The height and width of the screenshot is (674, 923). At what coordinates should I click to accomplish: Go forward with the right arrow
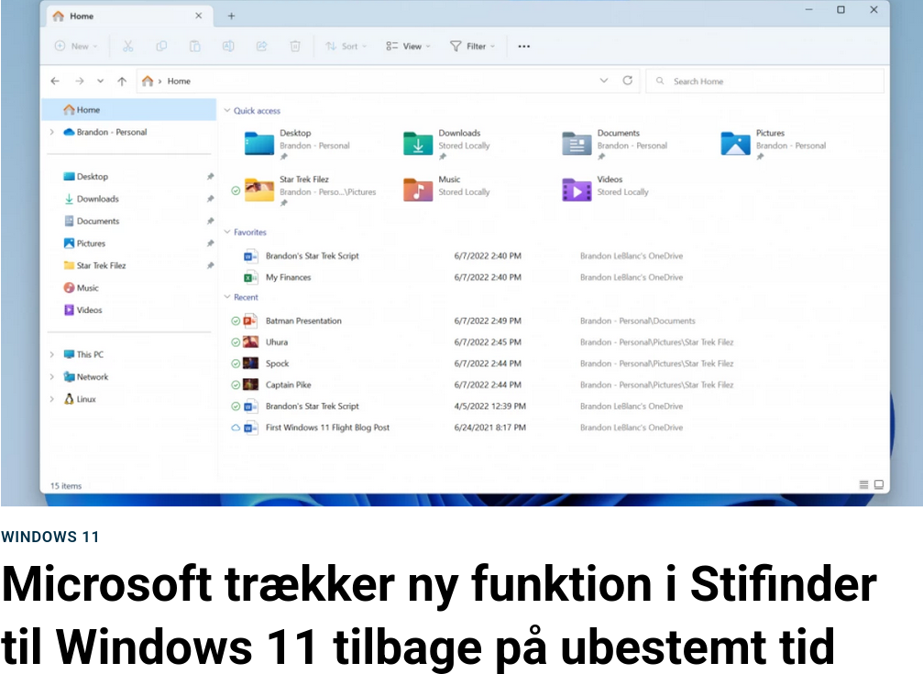pyautogui.click(x=80, y=82)
